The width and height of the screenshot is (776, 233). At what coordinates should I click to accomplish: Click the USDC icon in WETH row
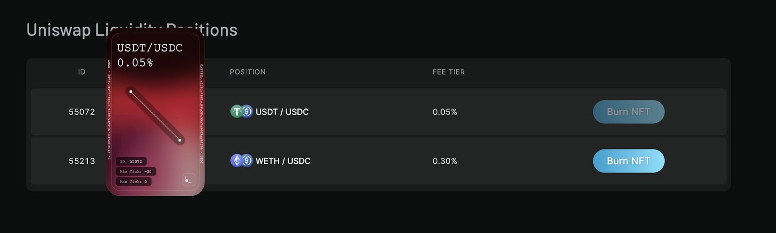point(247,160)
